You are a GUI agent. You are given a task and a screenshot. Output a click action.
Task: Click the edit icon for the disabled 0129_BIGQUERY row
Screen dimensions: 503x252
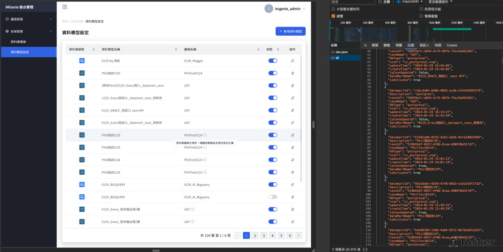click(x=292, y=197)
